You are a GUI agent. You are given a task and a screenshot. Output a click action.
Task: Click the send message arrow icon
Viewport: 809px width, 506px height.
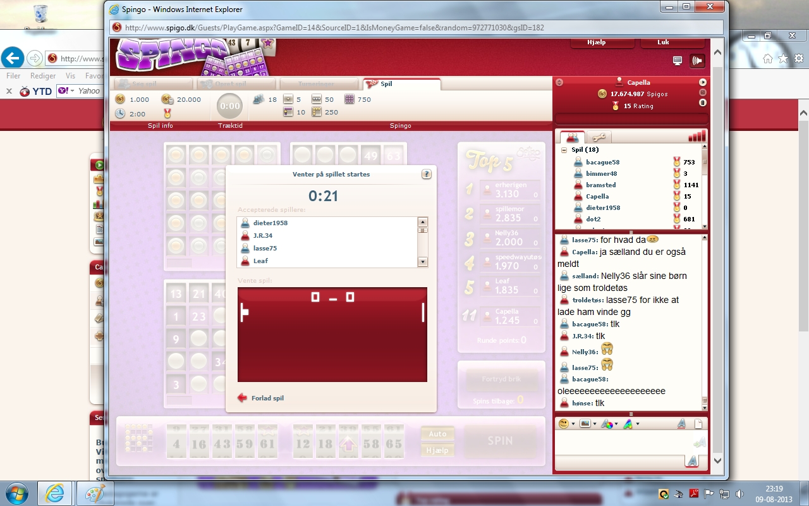[x=698, y=443]
